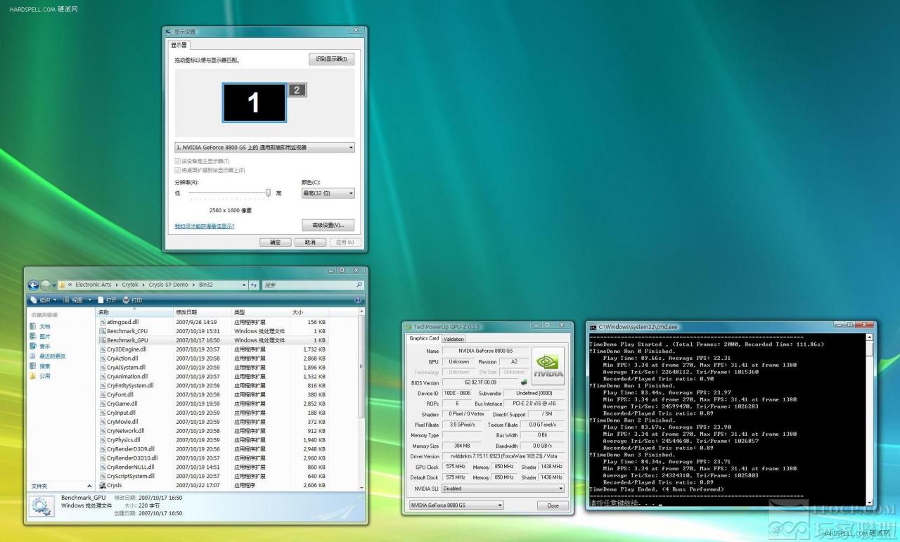900x542 pixels.
Task: Sort by the 类型 column header
Action: (x=261, y=312)
